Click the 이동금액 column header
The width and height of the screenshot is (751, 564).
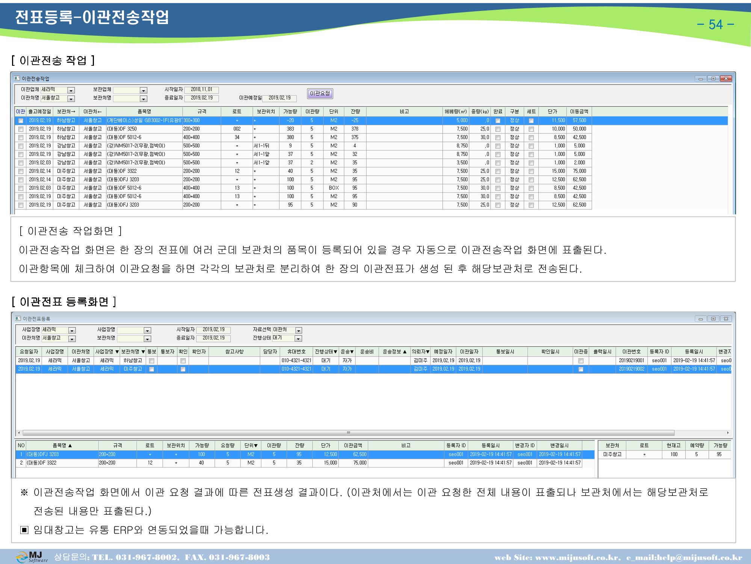pyautogui.click(x=579, y=112)
